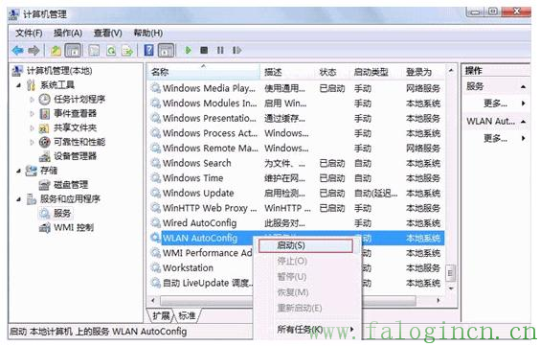Viewport: 540px width, 346px height.
Task: Click the Back arrow toolbar icon
Action: (17, 51)
